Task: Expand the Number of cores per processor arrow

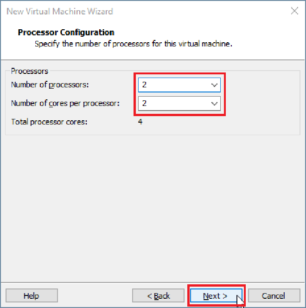Action: [x=214, y=104]
